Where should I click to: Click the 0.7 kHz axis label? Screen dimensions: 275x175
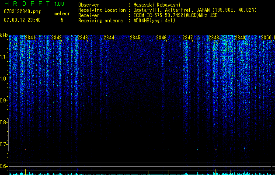point(3,144)
